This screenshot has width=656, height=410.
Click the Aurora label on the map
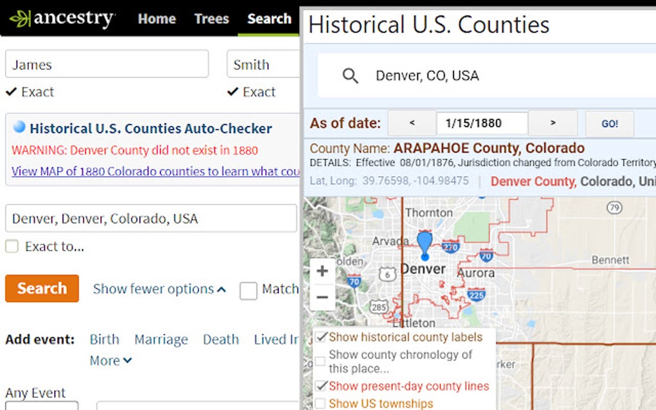click(x=477, y=273)
